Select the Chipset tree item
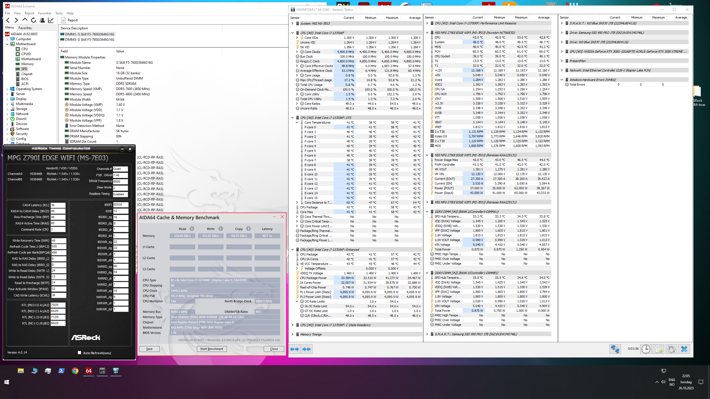Viewport: 710px width, 399px height. [x=27, y=74]
